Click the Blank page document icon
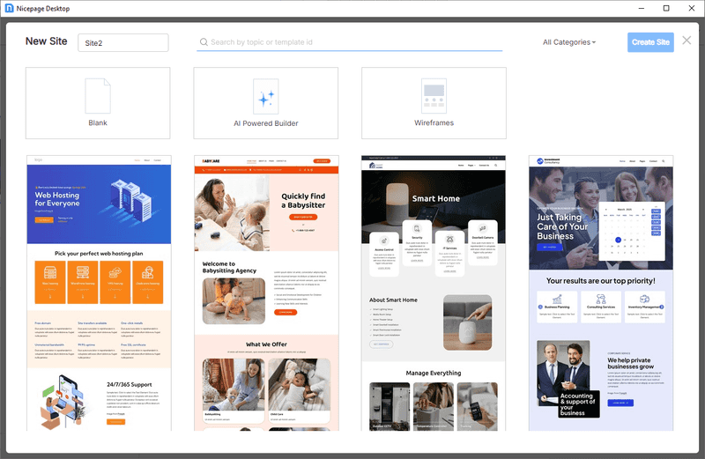 tap(98, 96)
